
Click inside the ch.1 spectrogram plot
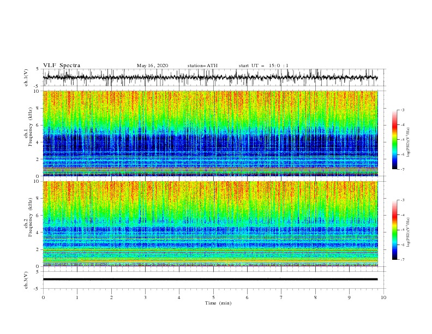(210, 133)
